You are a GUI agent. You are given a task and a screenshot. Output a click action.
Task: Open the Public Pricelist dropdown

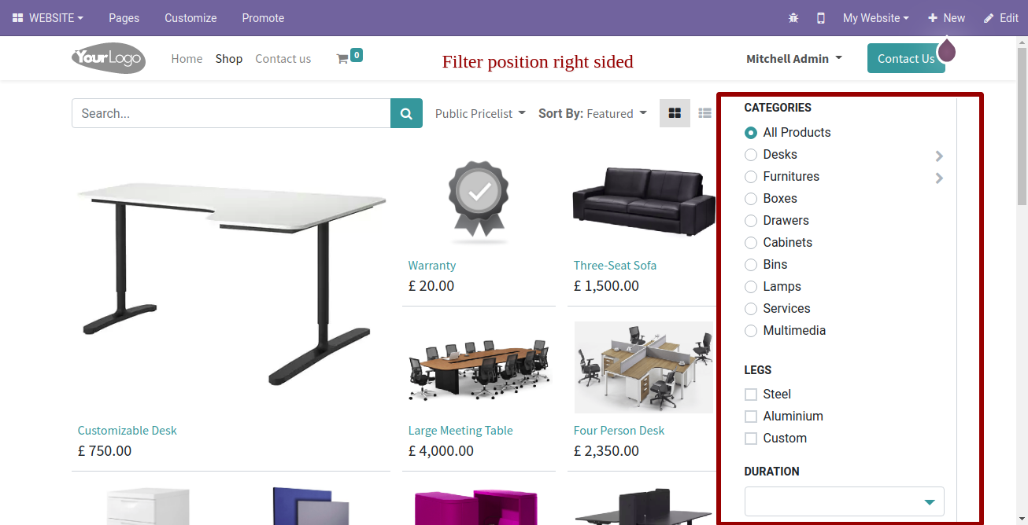480,113
